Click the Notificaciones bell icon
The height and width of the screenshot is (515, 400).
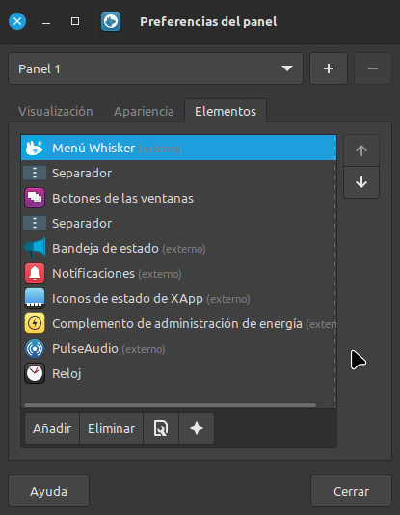(x=35, y=273)
